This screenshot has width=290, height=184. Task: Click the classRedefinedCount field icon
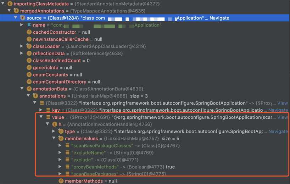click(29, 60)
